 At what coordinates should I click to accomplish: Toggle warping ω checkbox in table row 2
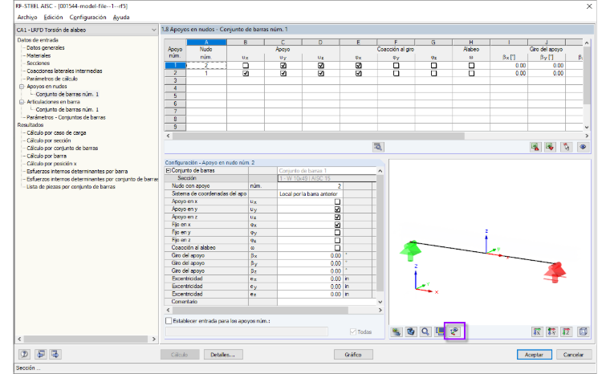[471, 73]
